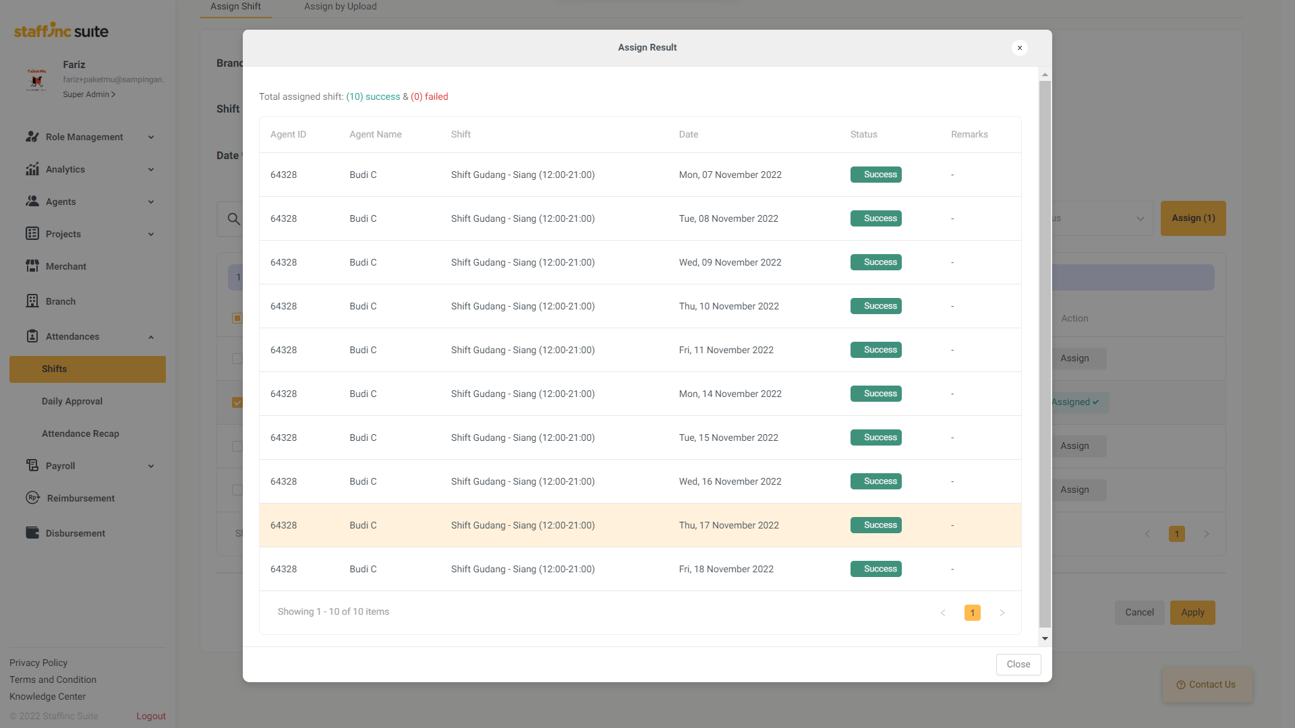The width and height of the screenshot is (1295, 728).
Task: Click the Agents people icon
Action: click(x=32, y=201)
